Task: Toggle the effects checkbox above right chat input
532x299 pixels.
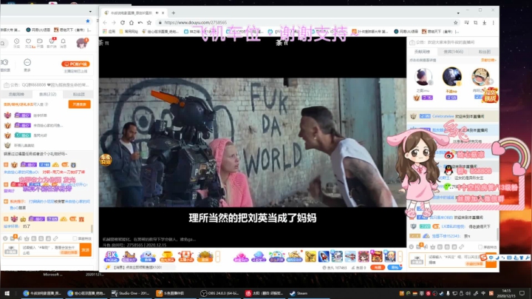Action: tap(480, 247)
